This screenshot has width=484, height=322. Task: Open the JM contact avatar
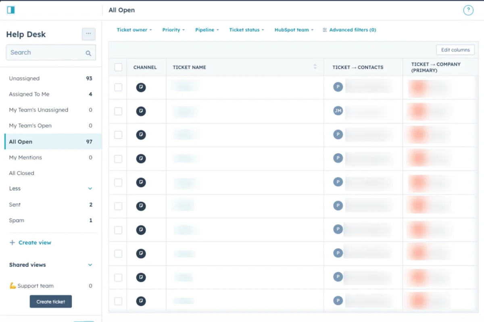point(338,111)
